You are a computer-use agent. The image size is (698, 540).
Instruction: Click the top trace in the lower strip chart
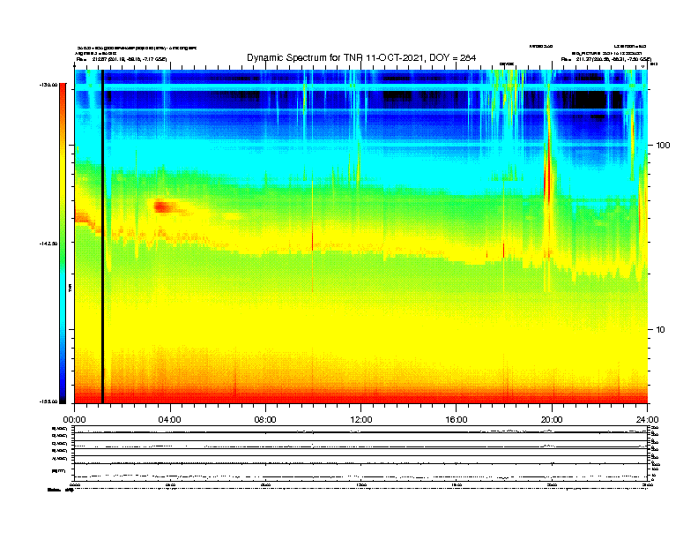point(361,431)
